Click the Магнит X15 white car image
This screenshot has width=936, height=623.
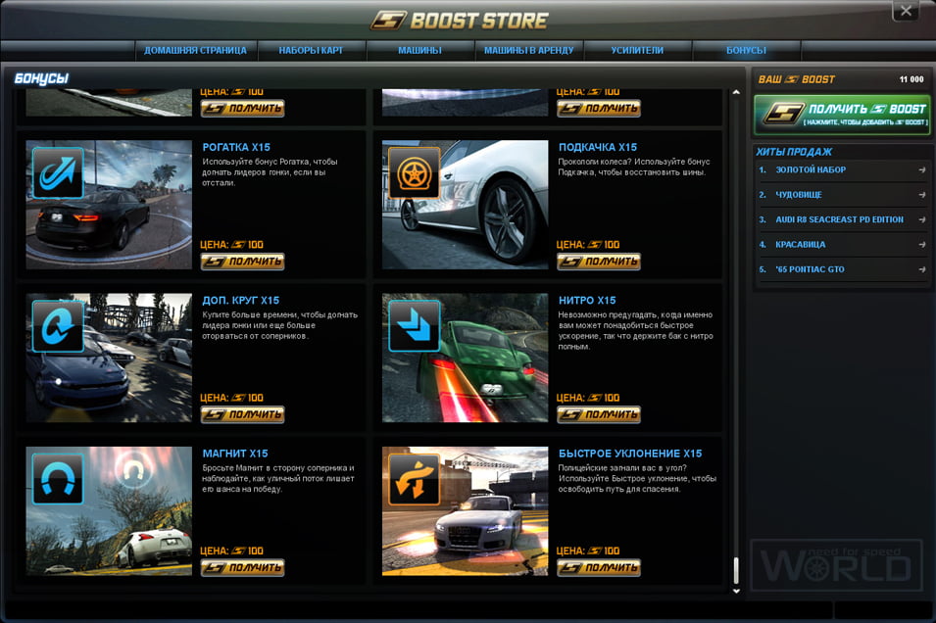point(109,511)
